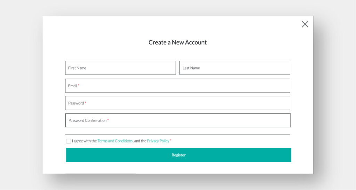Viewport: 356px width, 190px height.
Task: Click the "I agree with the" label text
Action: [84, 141]
